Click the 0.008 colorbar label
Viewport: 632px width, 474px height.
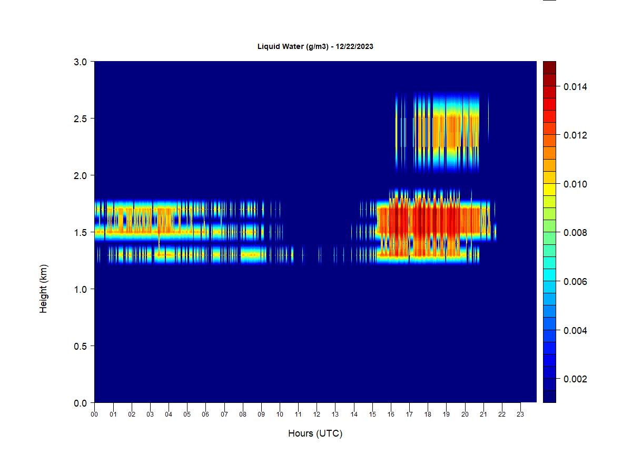tap(574, 233)
